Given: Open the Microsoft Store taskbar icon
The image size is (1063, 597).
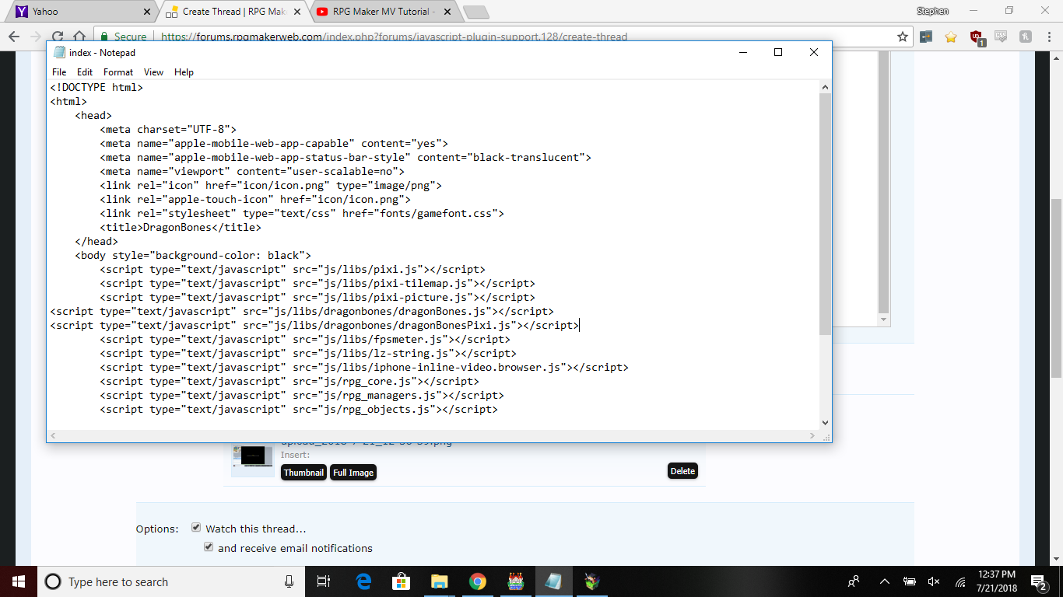Looking at the screenshot, I should pos(402,581).
